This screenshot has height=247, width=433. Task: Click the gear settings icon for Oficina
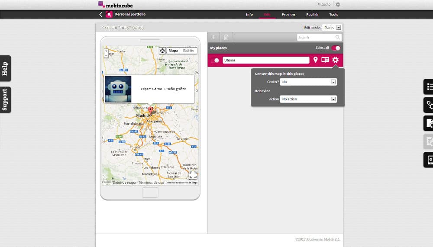335,60
